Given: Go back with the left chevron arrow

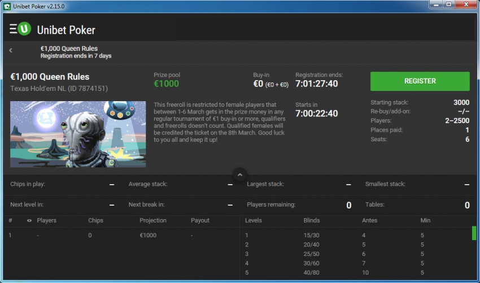Looking at the screenshot, I should point(11,50).
